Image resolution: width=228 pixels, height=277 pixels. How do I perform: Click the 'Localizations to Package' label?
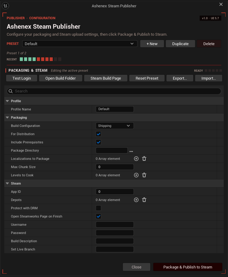30,159
